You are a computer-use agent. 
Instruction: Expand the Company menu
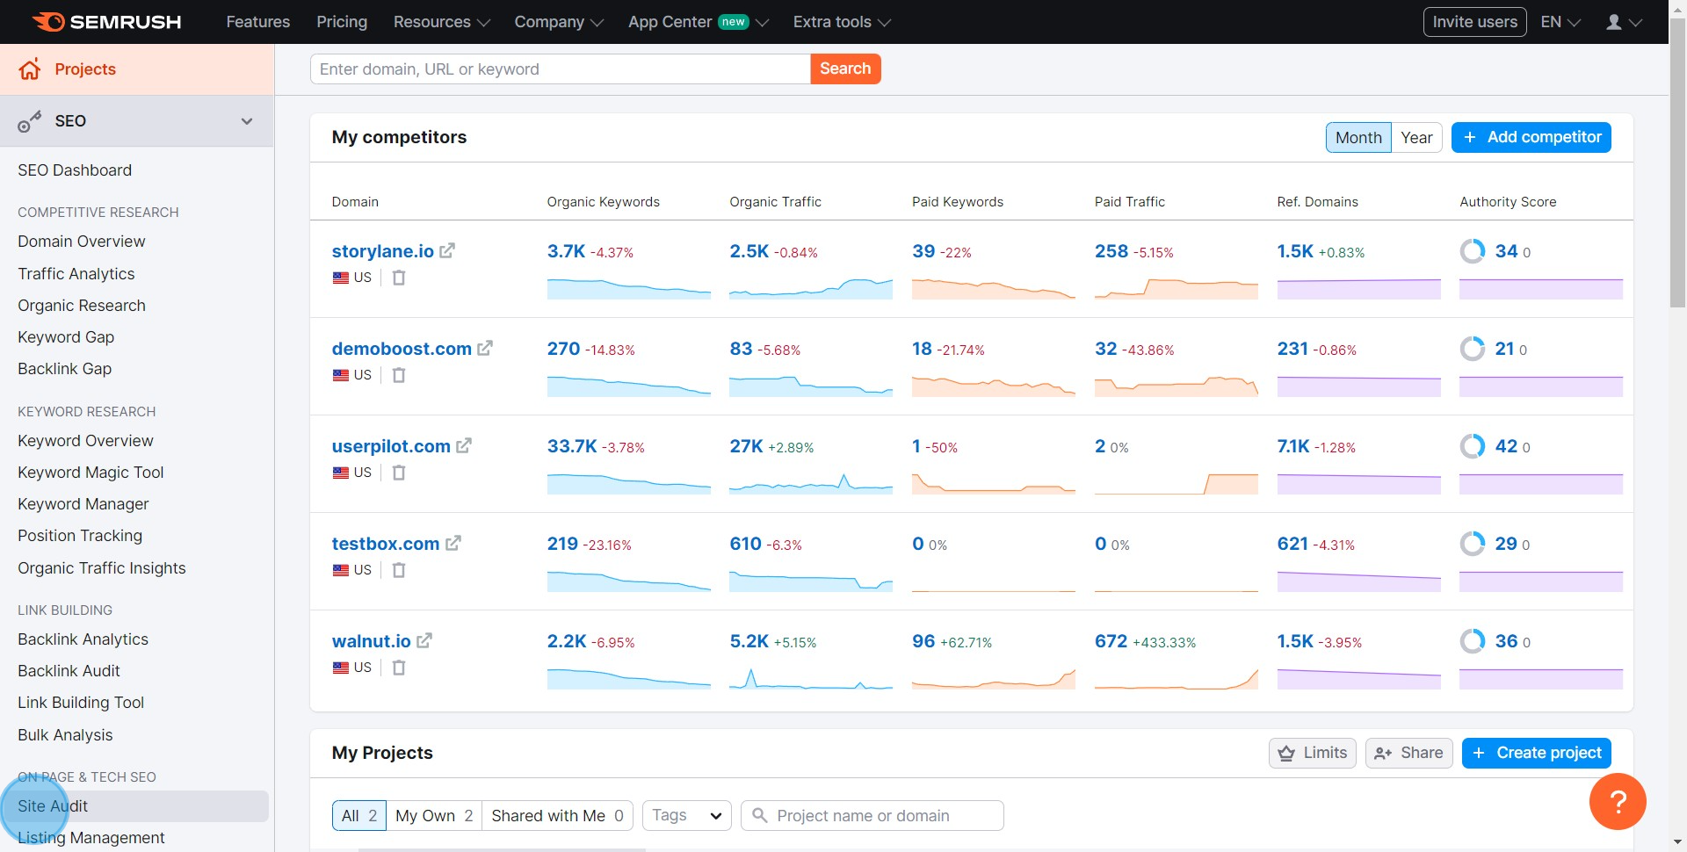(x=559, y=22)
